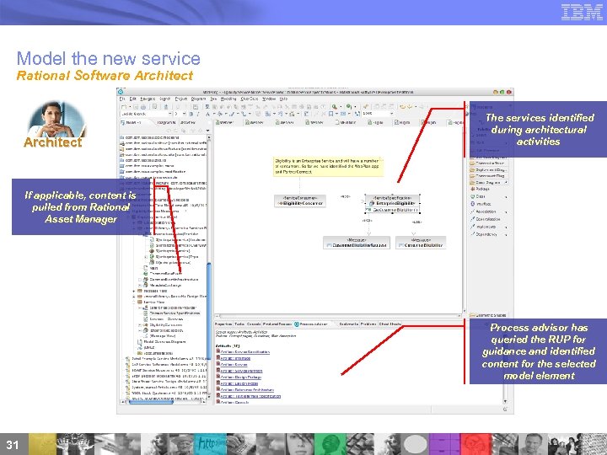This screenshot has width=607, height=455.
Task: Select the Interface palette tool
Action: 481,204
